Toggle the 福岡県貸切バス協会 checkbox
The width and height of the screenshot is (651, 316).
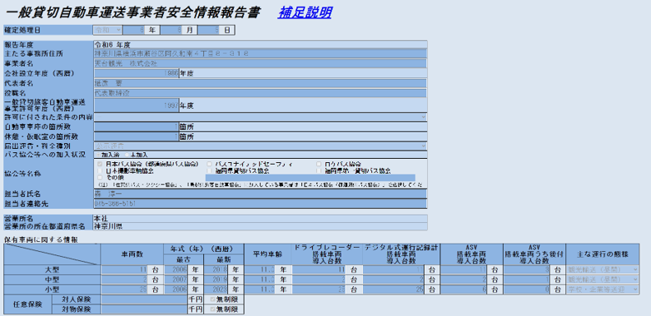(x=209, y=170)
